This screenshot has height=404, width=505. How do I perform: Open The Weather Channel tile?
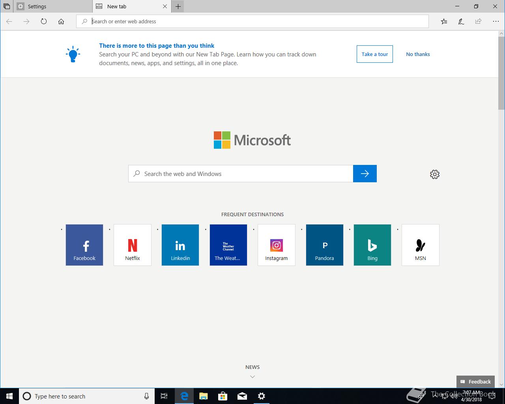228,245
